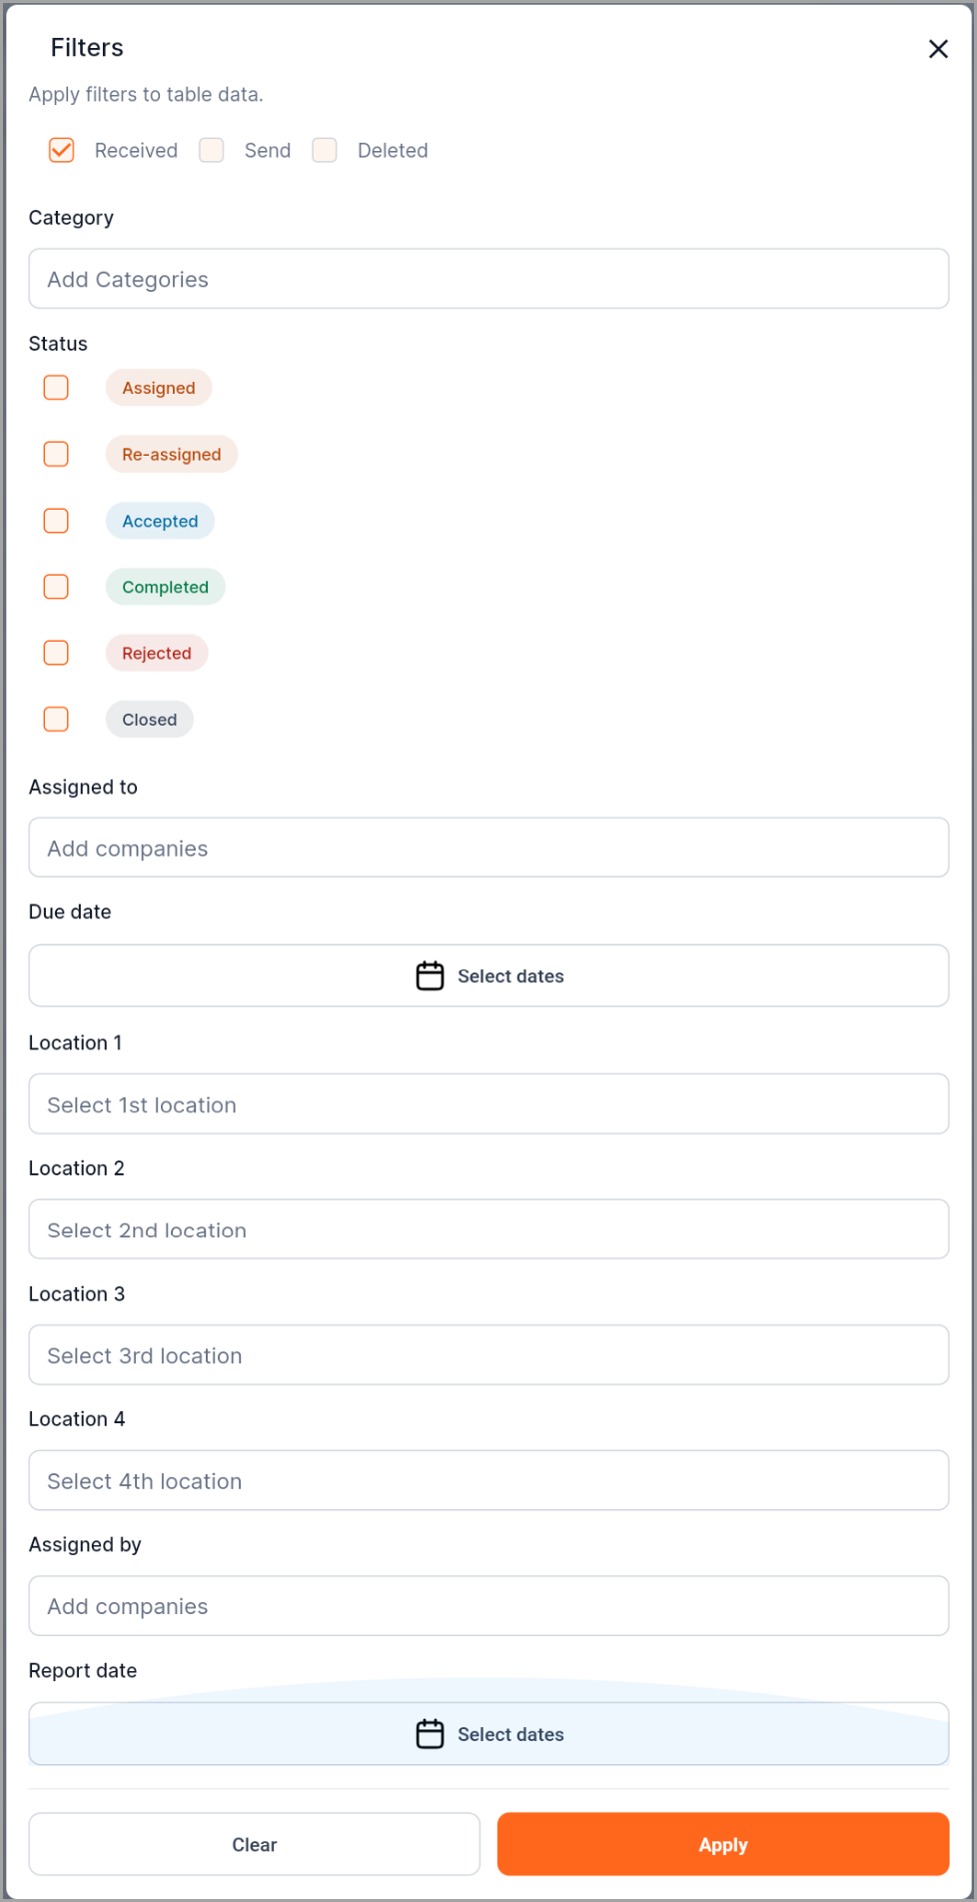Expand Select 4th location dropdown
The height and width of the screenshot is (1902, 977).
488,1480
